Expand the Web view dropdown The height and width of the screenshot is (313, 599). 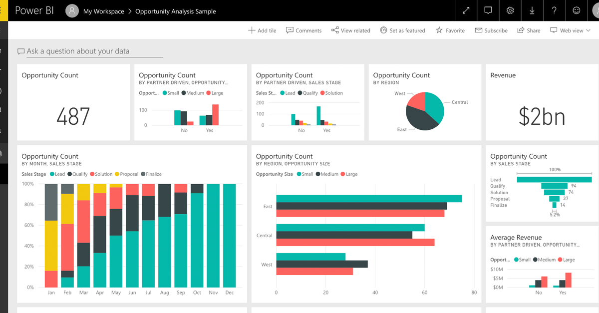click(x=570, y=30)
